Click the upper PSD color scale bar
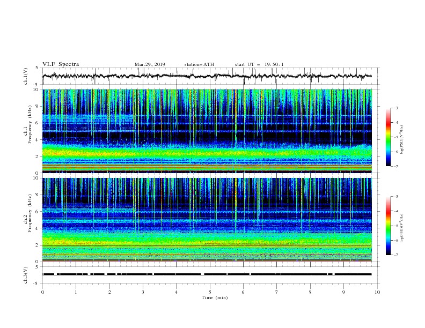 pos(388,137)
